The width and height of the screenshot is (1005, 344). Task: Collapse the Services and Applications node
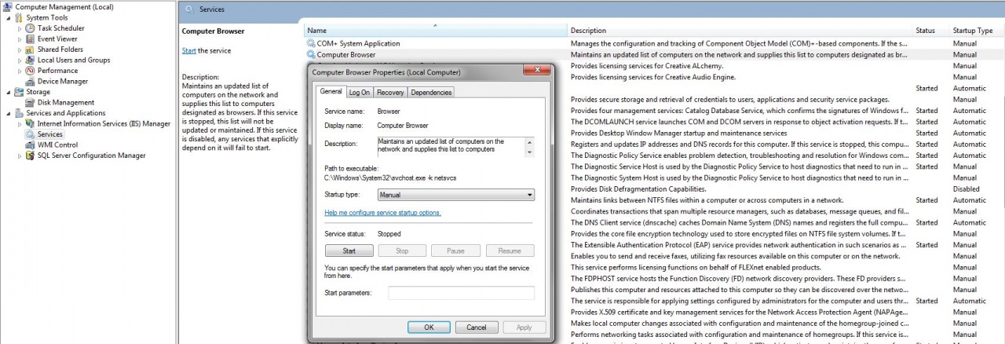point(9,113)
